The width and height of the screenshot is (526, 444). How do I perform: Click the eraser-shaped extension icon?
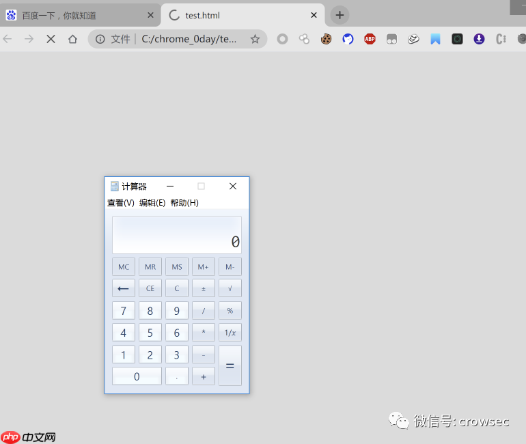413,39
